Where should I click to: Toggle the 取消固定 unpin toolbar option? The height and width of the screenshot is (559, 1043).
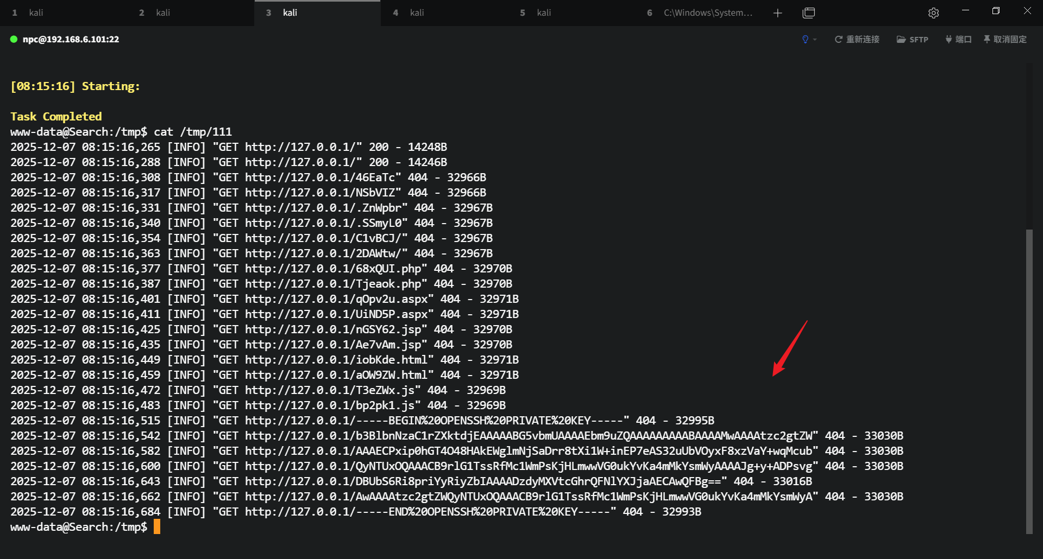(x=1005, y=39)
